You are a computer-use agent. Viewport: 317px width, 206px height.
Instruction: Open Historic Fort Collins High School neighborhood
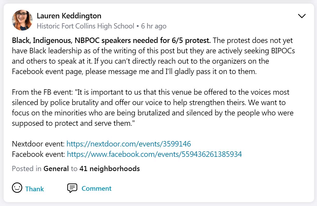(85, 26)
